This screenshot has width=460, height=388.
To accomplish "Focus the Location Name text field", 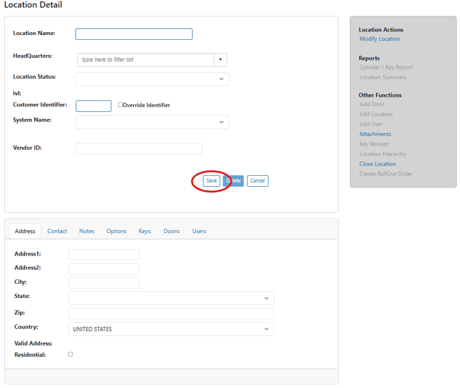I will pos(134,34).
